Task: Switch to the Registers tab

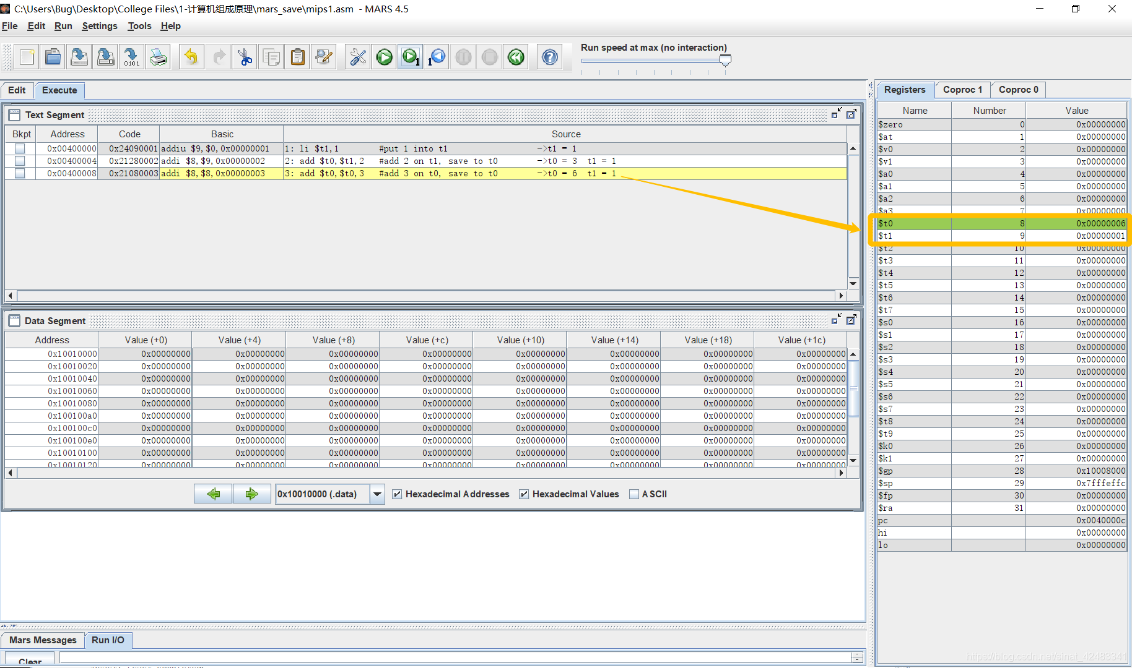Action: coord(905,90)
